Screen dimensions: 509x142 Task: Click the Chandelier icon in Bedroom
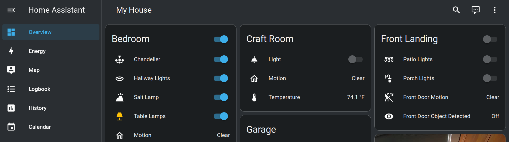coord(120,59)
